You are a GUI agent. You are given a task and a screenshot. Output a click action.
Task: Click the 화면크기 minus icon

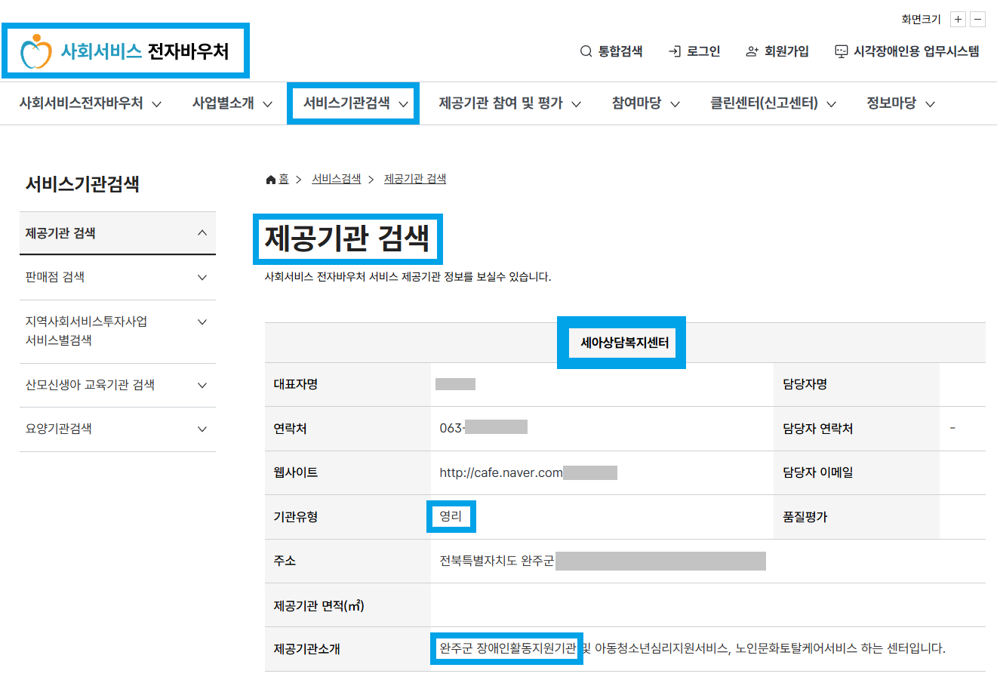978,19
